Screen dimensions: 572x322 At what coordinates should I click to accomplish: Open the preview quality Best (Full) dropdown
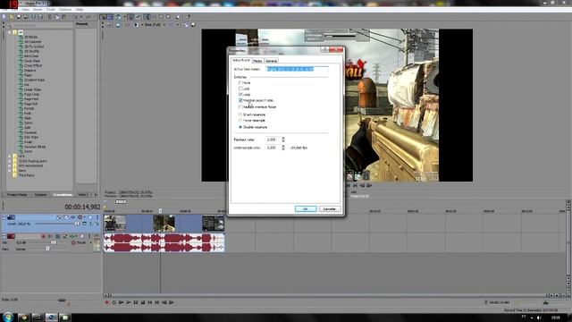(x=155, y=25)
